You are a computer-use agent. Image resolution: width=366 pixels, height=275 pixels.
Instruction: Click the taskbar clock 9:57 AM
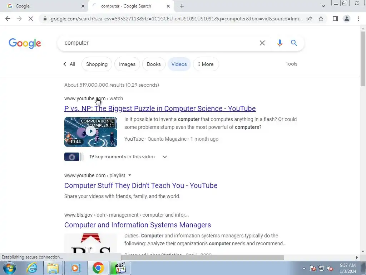[347, 265]
